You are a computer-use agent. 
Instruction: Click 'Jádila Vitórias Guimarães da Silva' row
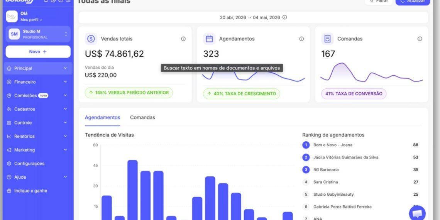pyautogui.click(x=360, y=157)
